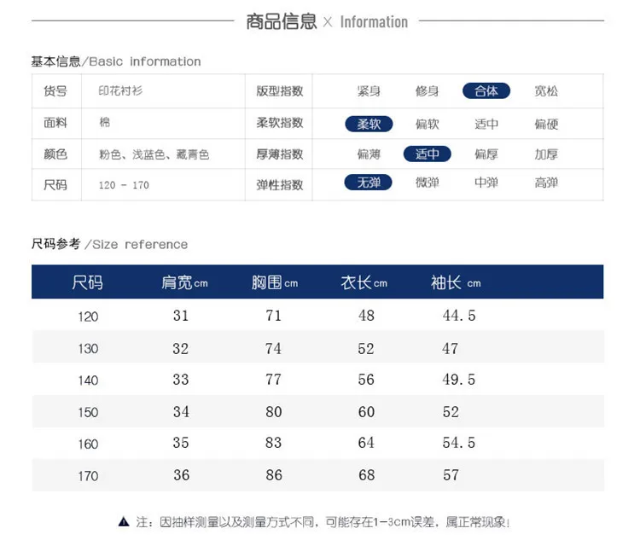
Task: Click sleeve length 57 in row 170
Action: coord(451,474)
